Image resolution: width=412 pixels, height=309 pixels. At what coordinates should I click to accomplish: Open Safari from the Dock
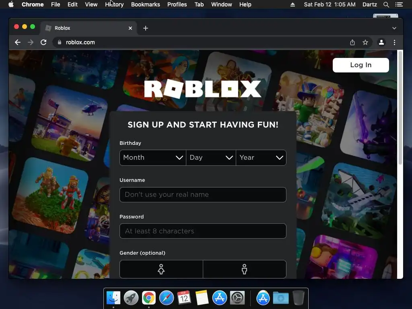[166, 298]
